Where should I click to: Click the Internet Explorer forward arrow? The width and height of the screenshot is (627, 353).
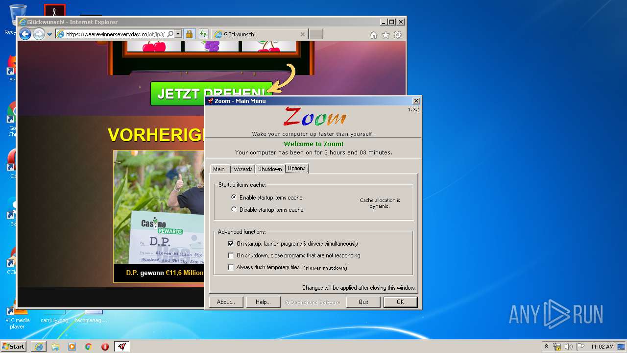(39, 34)
